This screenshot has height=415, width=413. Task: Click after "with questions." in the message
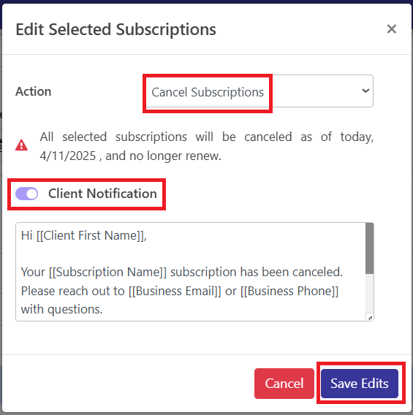(104, 309)
